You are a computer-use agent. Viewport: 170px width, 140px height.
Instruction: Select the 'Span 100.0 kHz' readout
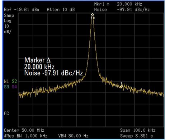138,130
